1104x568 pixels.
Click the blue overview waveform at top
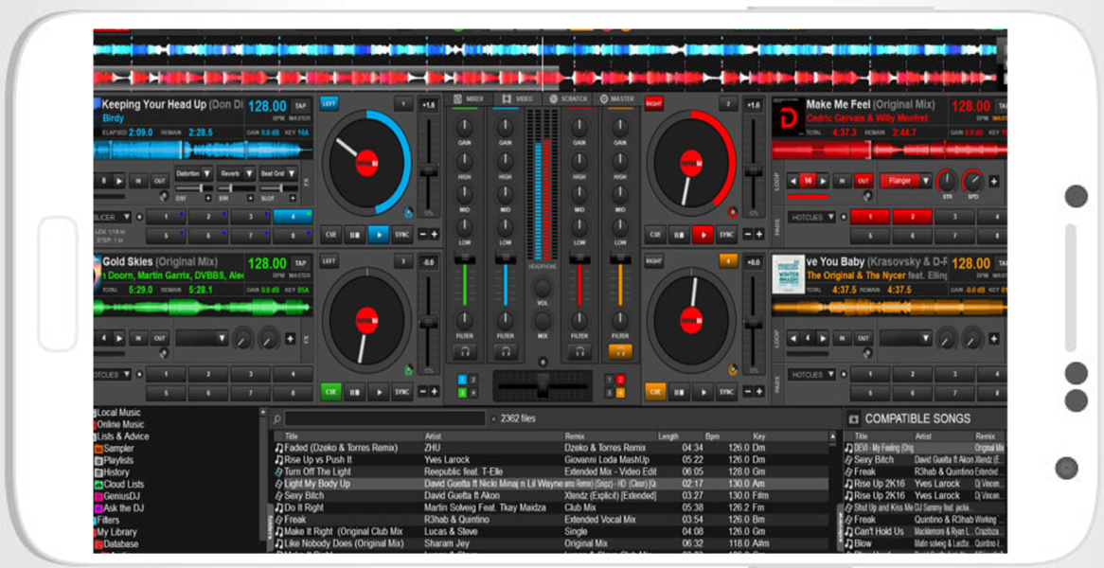tap(545, 50)
